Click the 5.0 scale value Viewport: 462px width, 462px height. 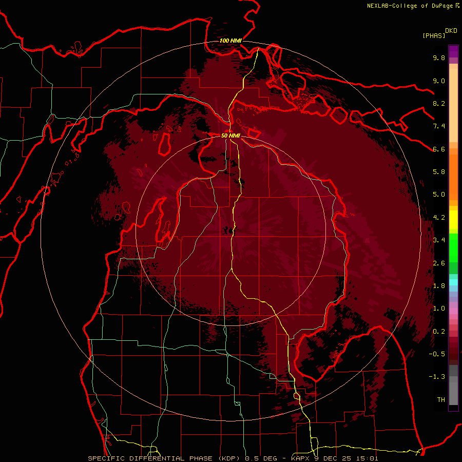(439, 195)
